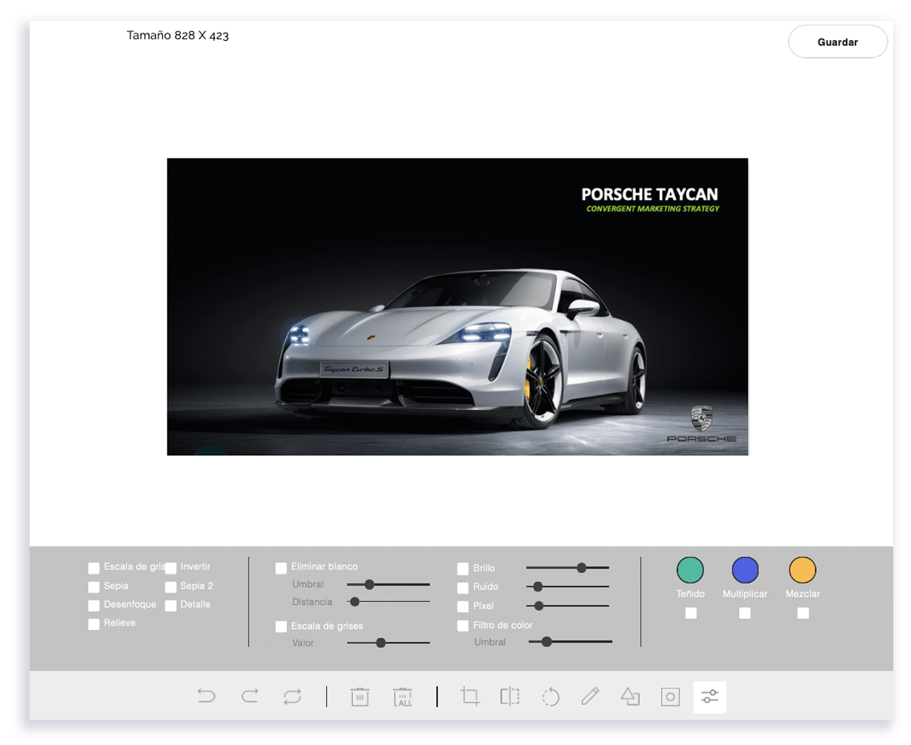Open the orange Mezclar color swatch

pyautogui.click(x=802, y=570)
